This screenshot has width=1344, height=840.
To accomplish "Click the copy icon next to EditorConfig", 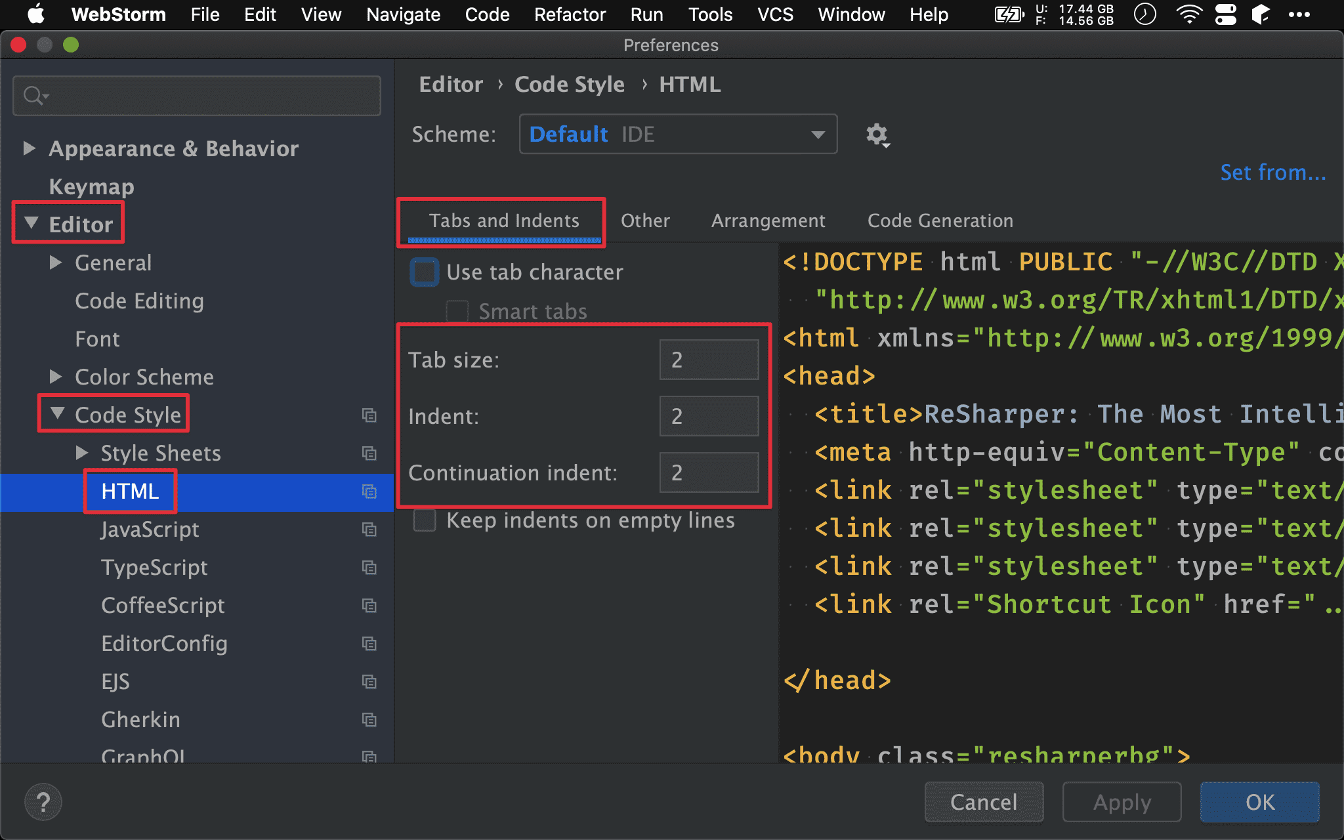I will click(369, 642).
